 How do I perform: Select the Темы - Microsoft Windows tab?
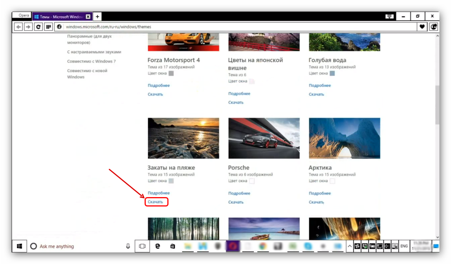click(x=59, y=17)
